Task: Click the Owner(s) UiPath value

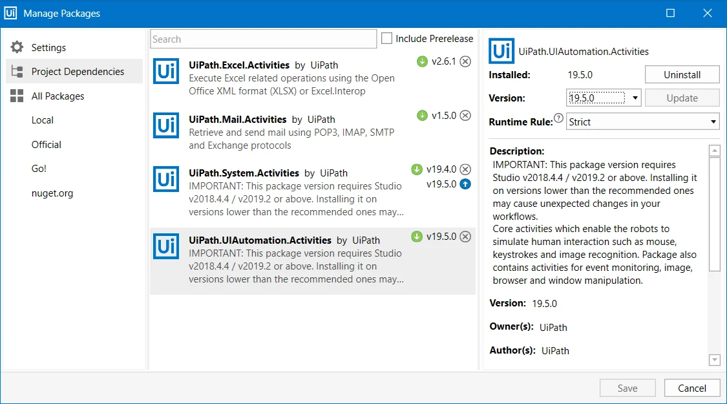Action: 553,328
